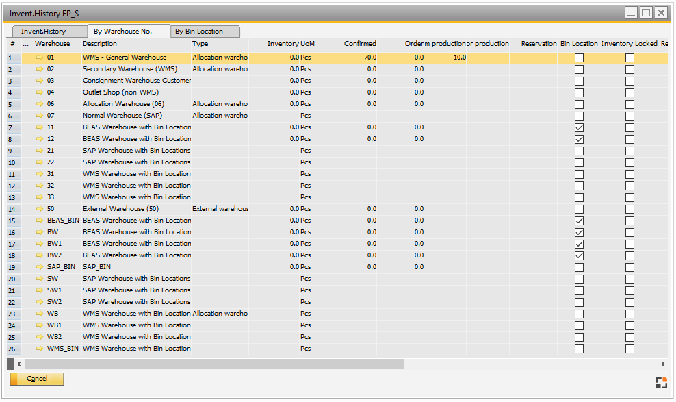Click the link arrow for warehouse 01
Screen dimensions: 676x402
[40, 58]
